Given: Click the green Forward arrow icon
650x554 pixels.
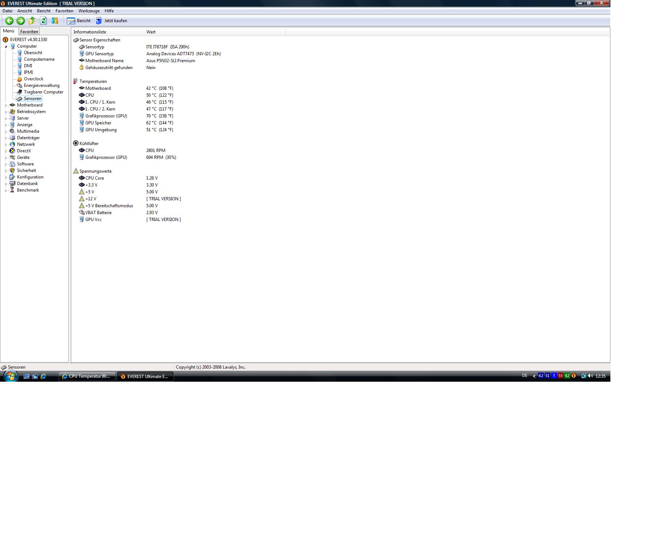Looking at the screenshot, I should [21, 21].
